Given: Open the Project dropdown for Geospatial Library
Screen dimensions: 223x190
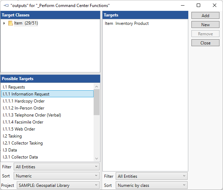Looking at the screenshot, I should pyautogui.click(x=58, y=185).
